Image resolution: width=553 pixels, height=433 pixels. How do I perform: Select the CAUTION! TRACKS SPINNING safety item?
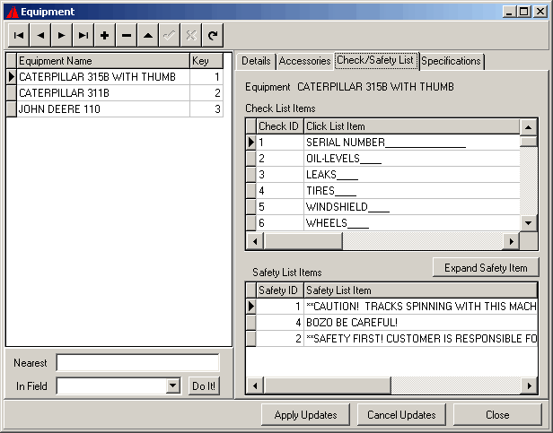391,307
